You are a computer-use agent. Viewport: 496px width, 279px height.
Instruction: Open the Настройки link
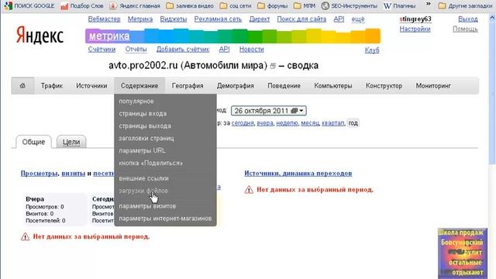tap(415, 29)
